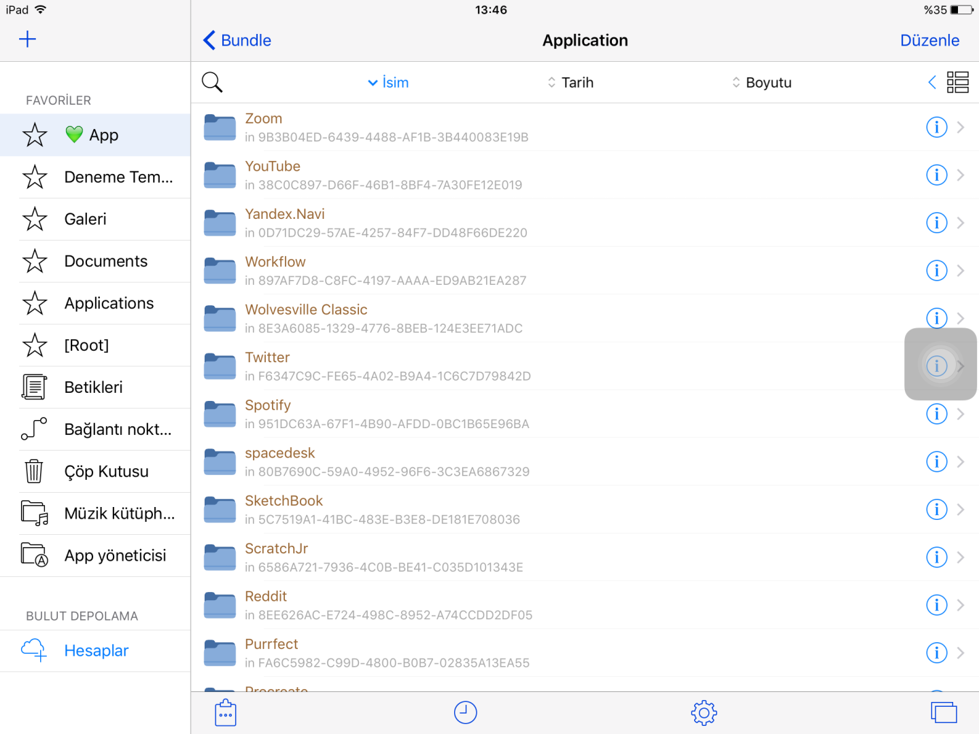Open the search magnifier icon

pos(212,82)
